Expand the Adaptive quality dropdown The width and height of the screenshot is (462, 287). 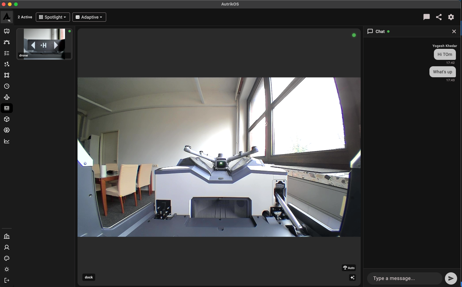pos(89,17)
